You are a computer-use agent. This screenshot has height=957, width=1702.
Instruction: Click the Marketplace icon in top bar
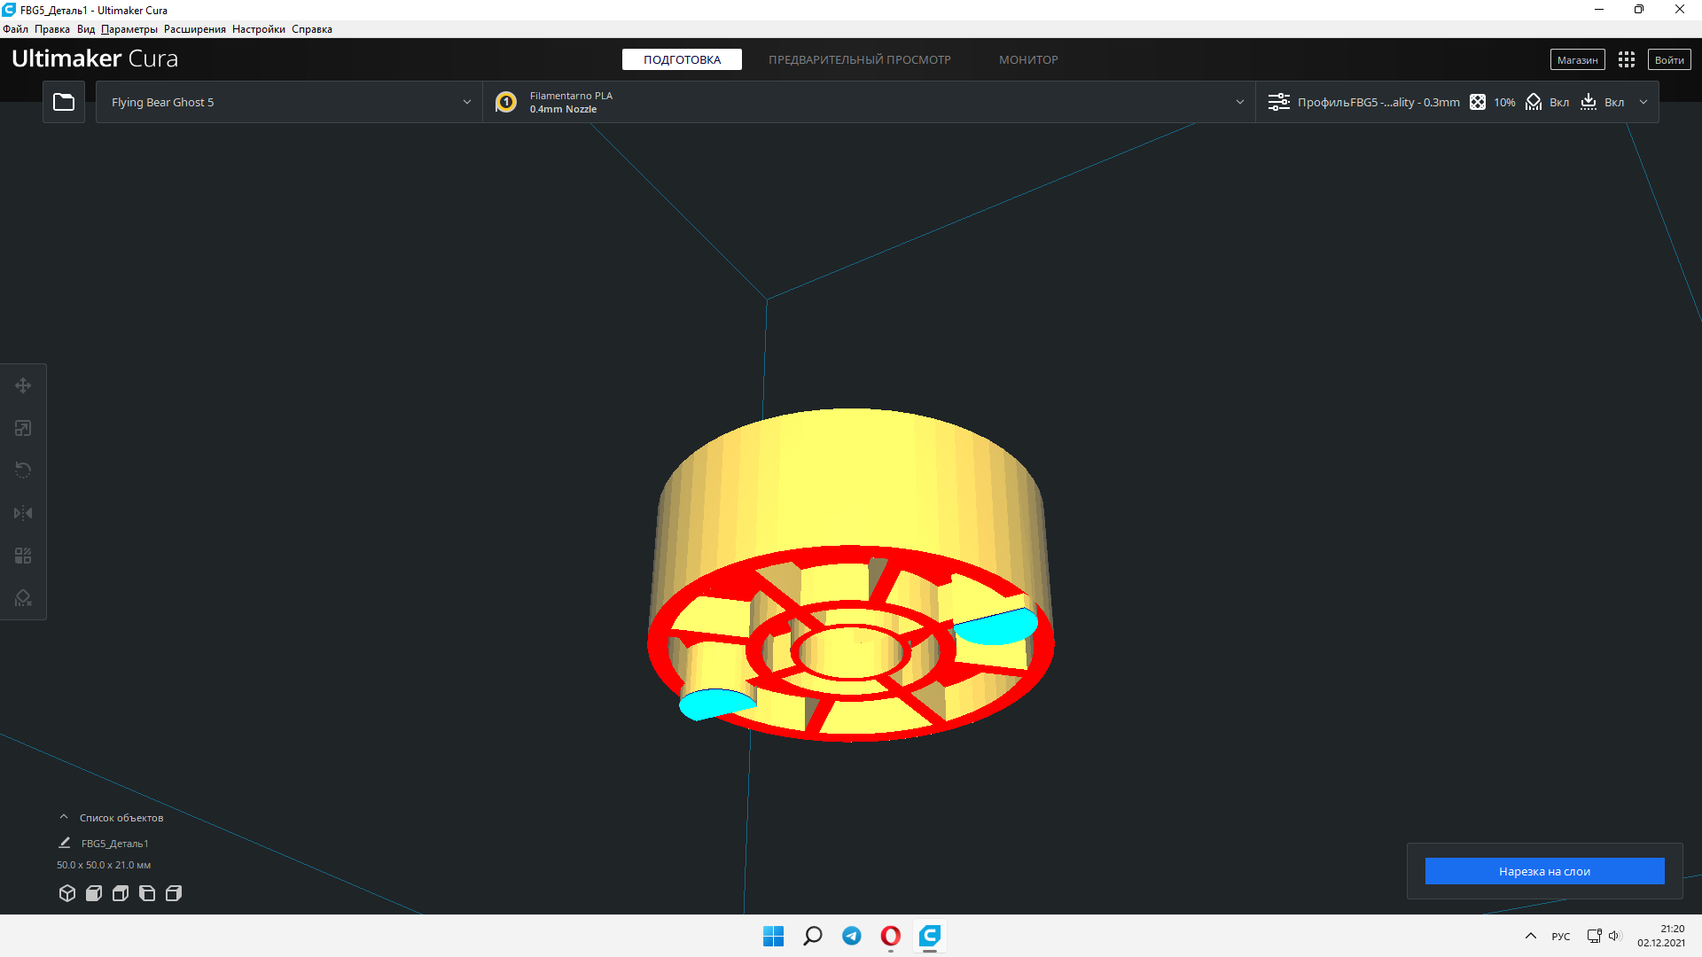[1577, 58]
